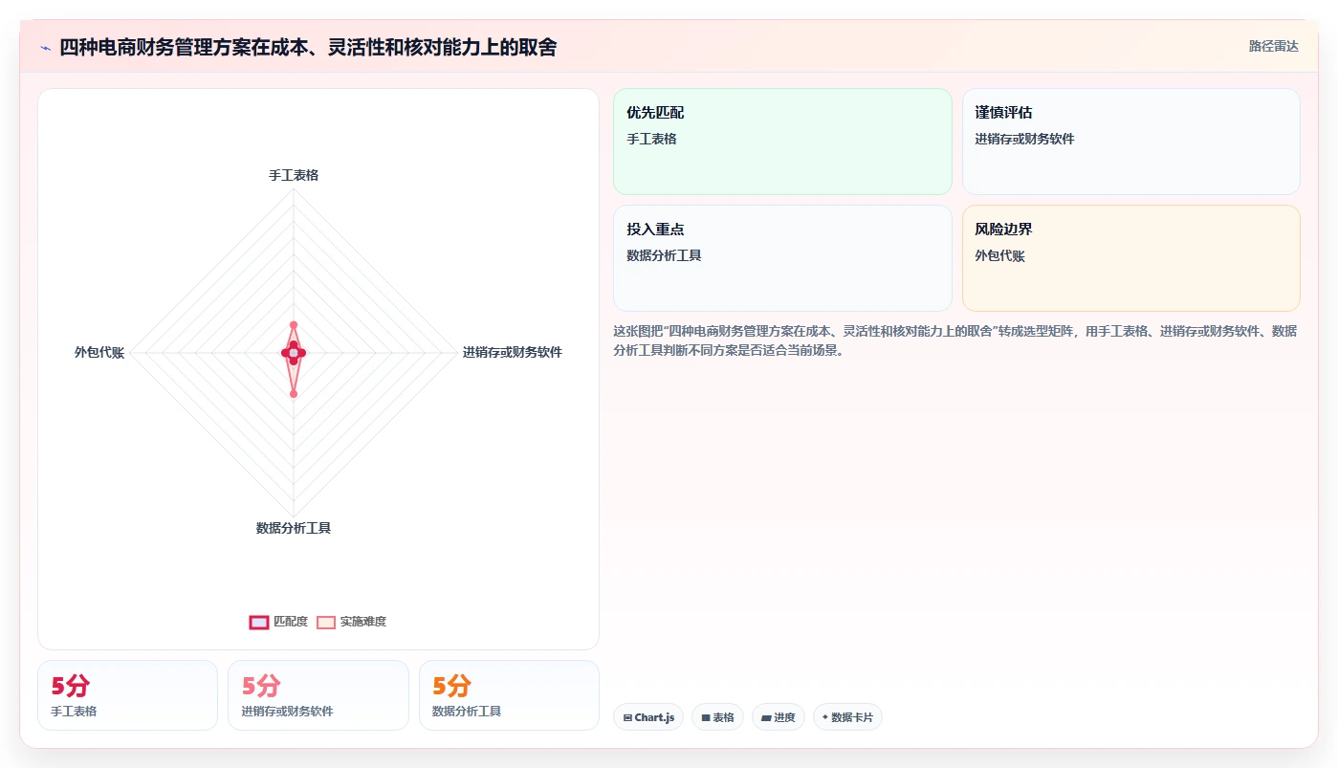1338x768 pixels.
Task: Click the 外包代账 radar axis label
Action: (x=99, y=352)
